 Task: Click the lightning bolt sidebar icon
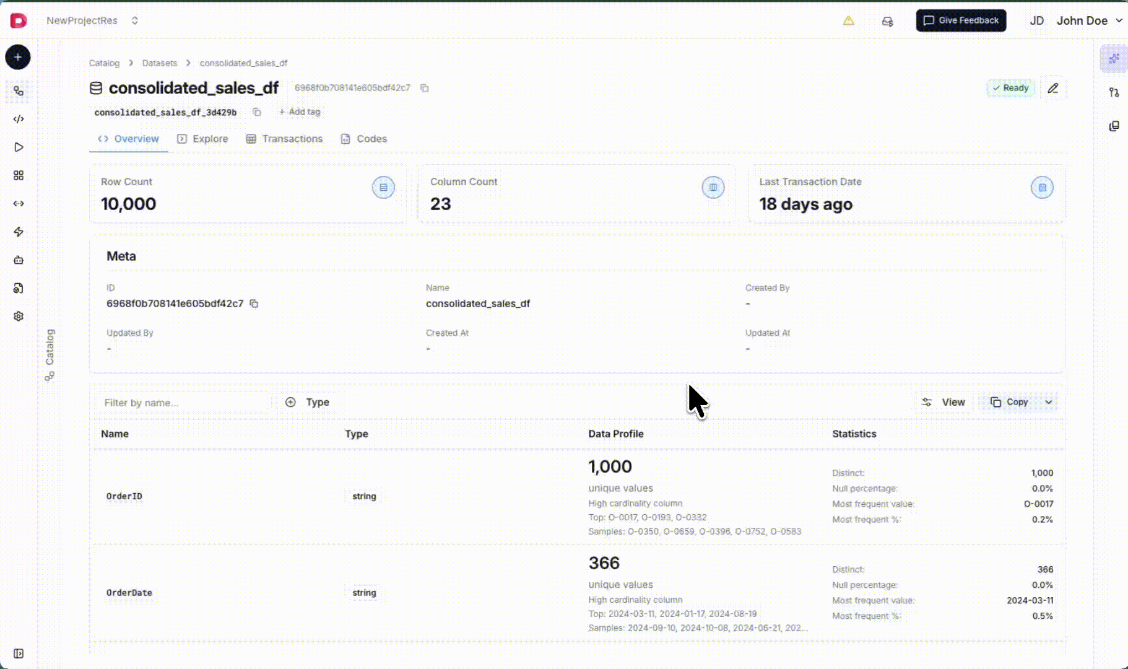coord(19,232)
